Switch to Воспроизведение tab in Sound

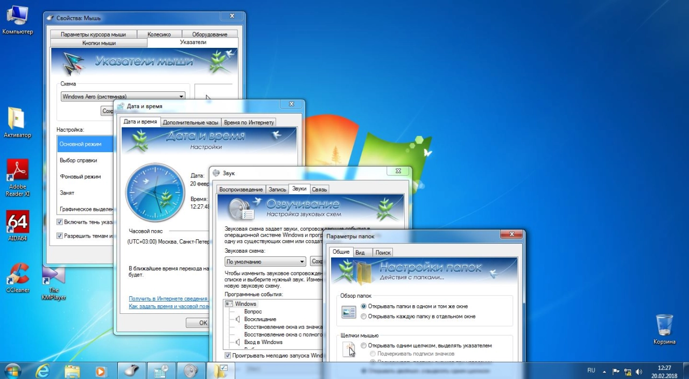pyautogui.click(x=241, y=189)
